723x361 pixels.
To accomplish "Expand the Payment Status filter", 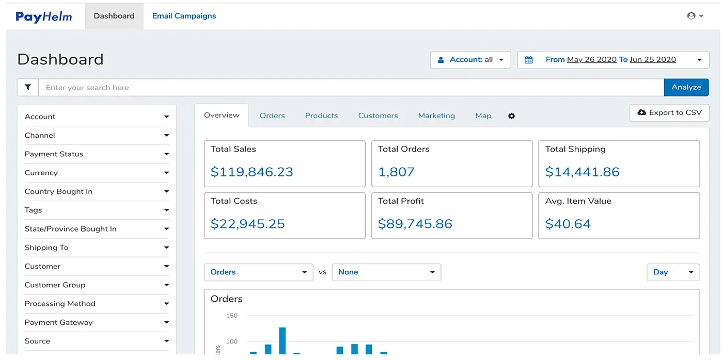I will click(97, 154).
